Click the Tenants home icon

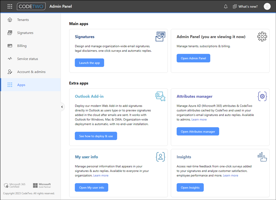(10, 20)
